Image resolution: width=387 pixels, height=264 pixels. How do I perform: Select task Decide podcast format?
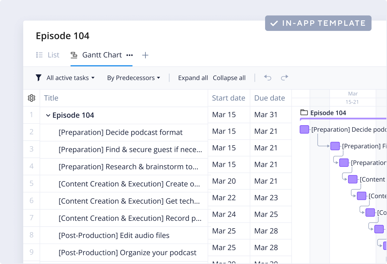coord(121,132)
